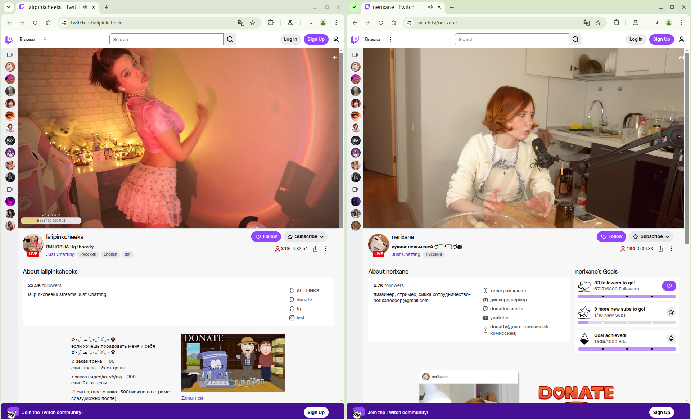Open new tab in nerixane browser window
This screenshot has height=419, width=691.
pyautogui.click(x=452, y=7)
